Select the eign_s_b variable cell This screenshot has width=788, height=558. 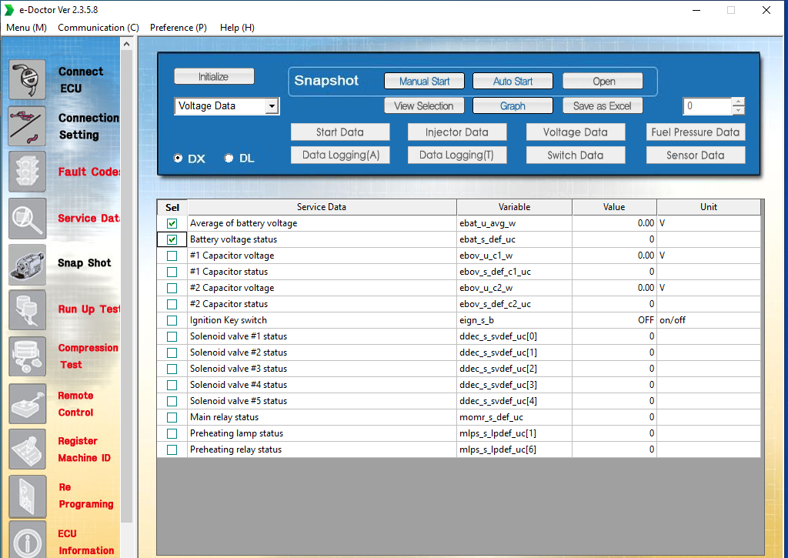tap(514, 320)
